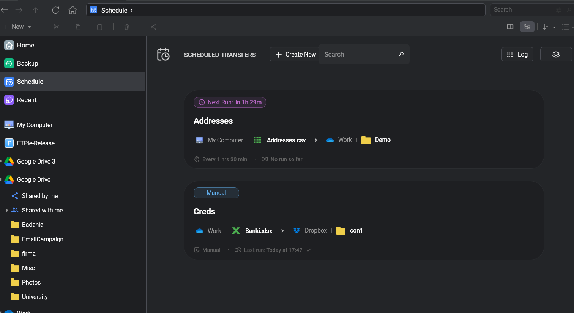Open Backup in the sidebar
The height and width of the screenshot is (313, 574).
[73, 63]
